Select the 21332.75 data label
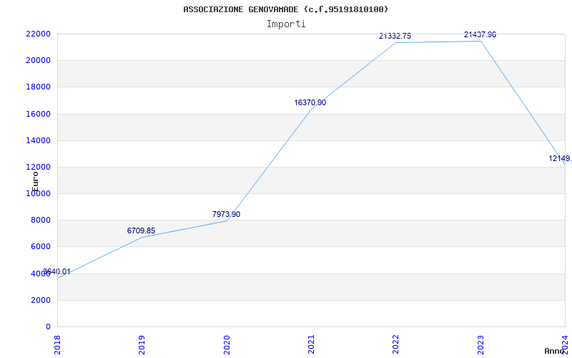The width and height of the screenshot is (572, 358). pyautogui.click(x=395, y=36)
